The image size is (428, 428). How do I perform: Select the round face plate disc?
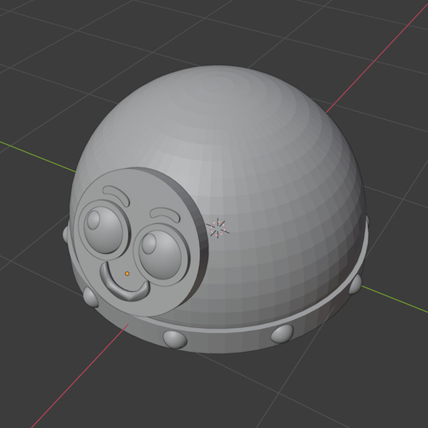(x=140, y=243)
